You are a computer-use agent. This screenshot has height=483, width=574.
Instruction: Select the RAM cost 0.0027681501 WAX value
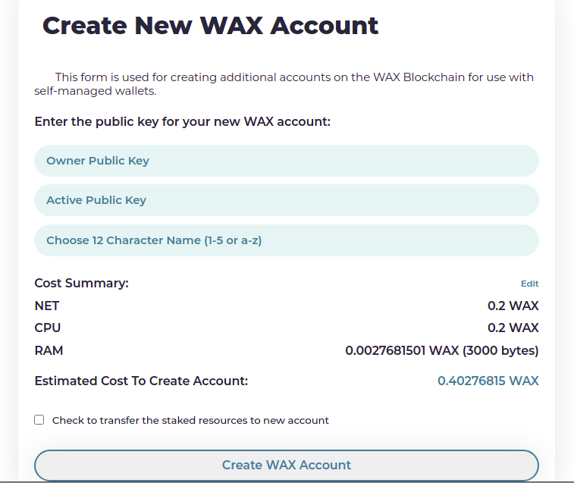pyautogui.click(x=442, y=350)
